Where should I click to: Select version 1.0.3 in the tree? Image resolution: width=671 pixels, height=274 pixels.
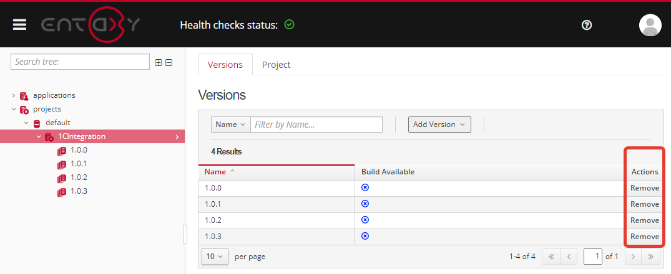click(79, 191)
